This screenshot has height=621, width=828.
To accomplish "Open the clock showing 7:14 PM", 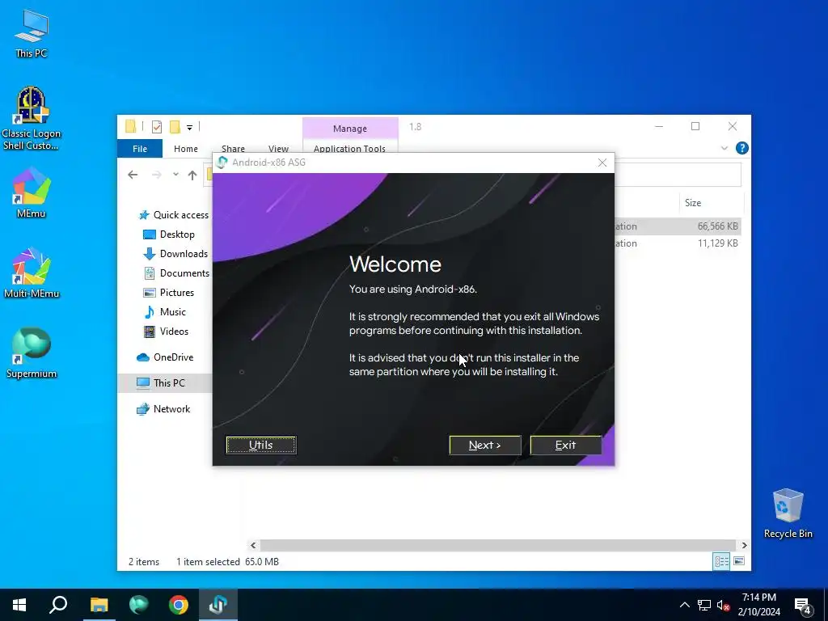I will click(758, 605).
